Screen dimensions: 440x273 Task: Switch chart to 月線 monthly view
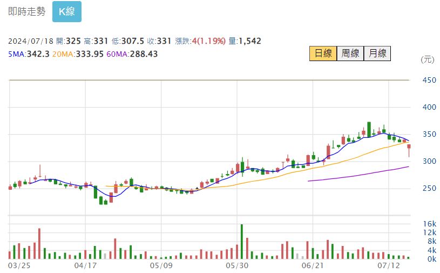pos(376,53)
